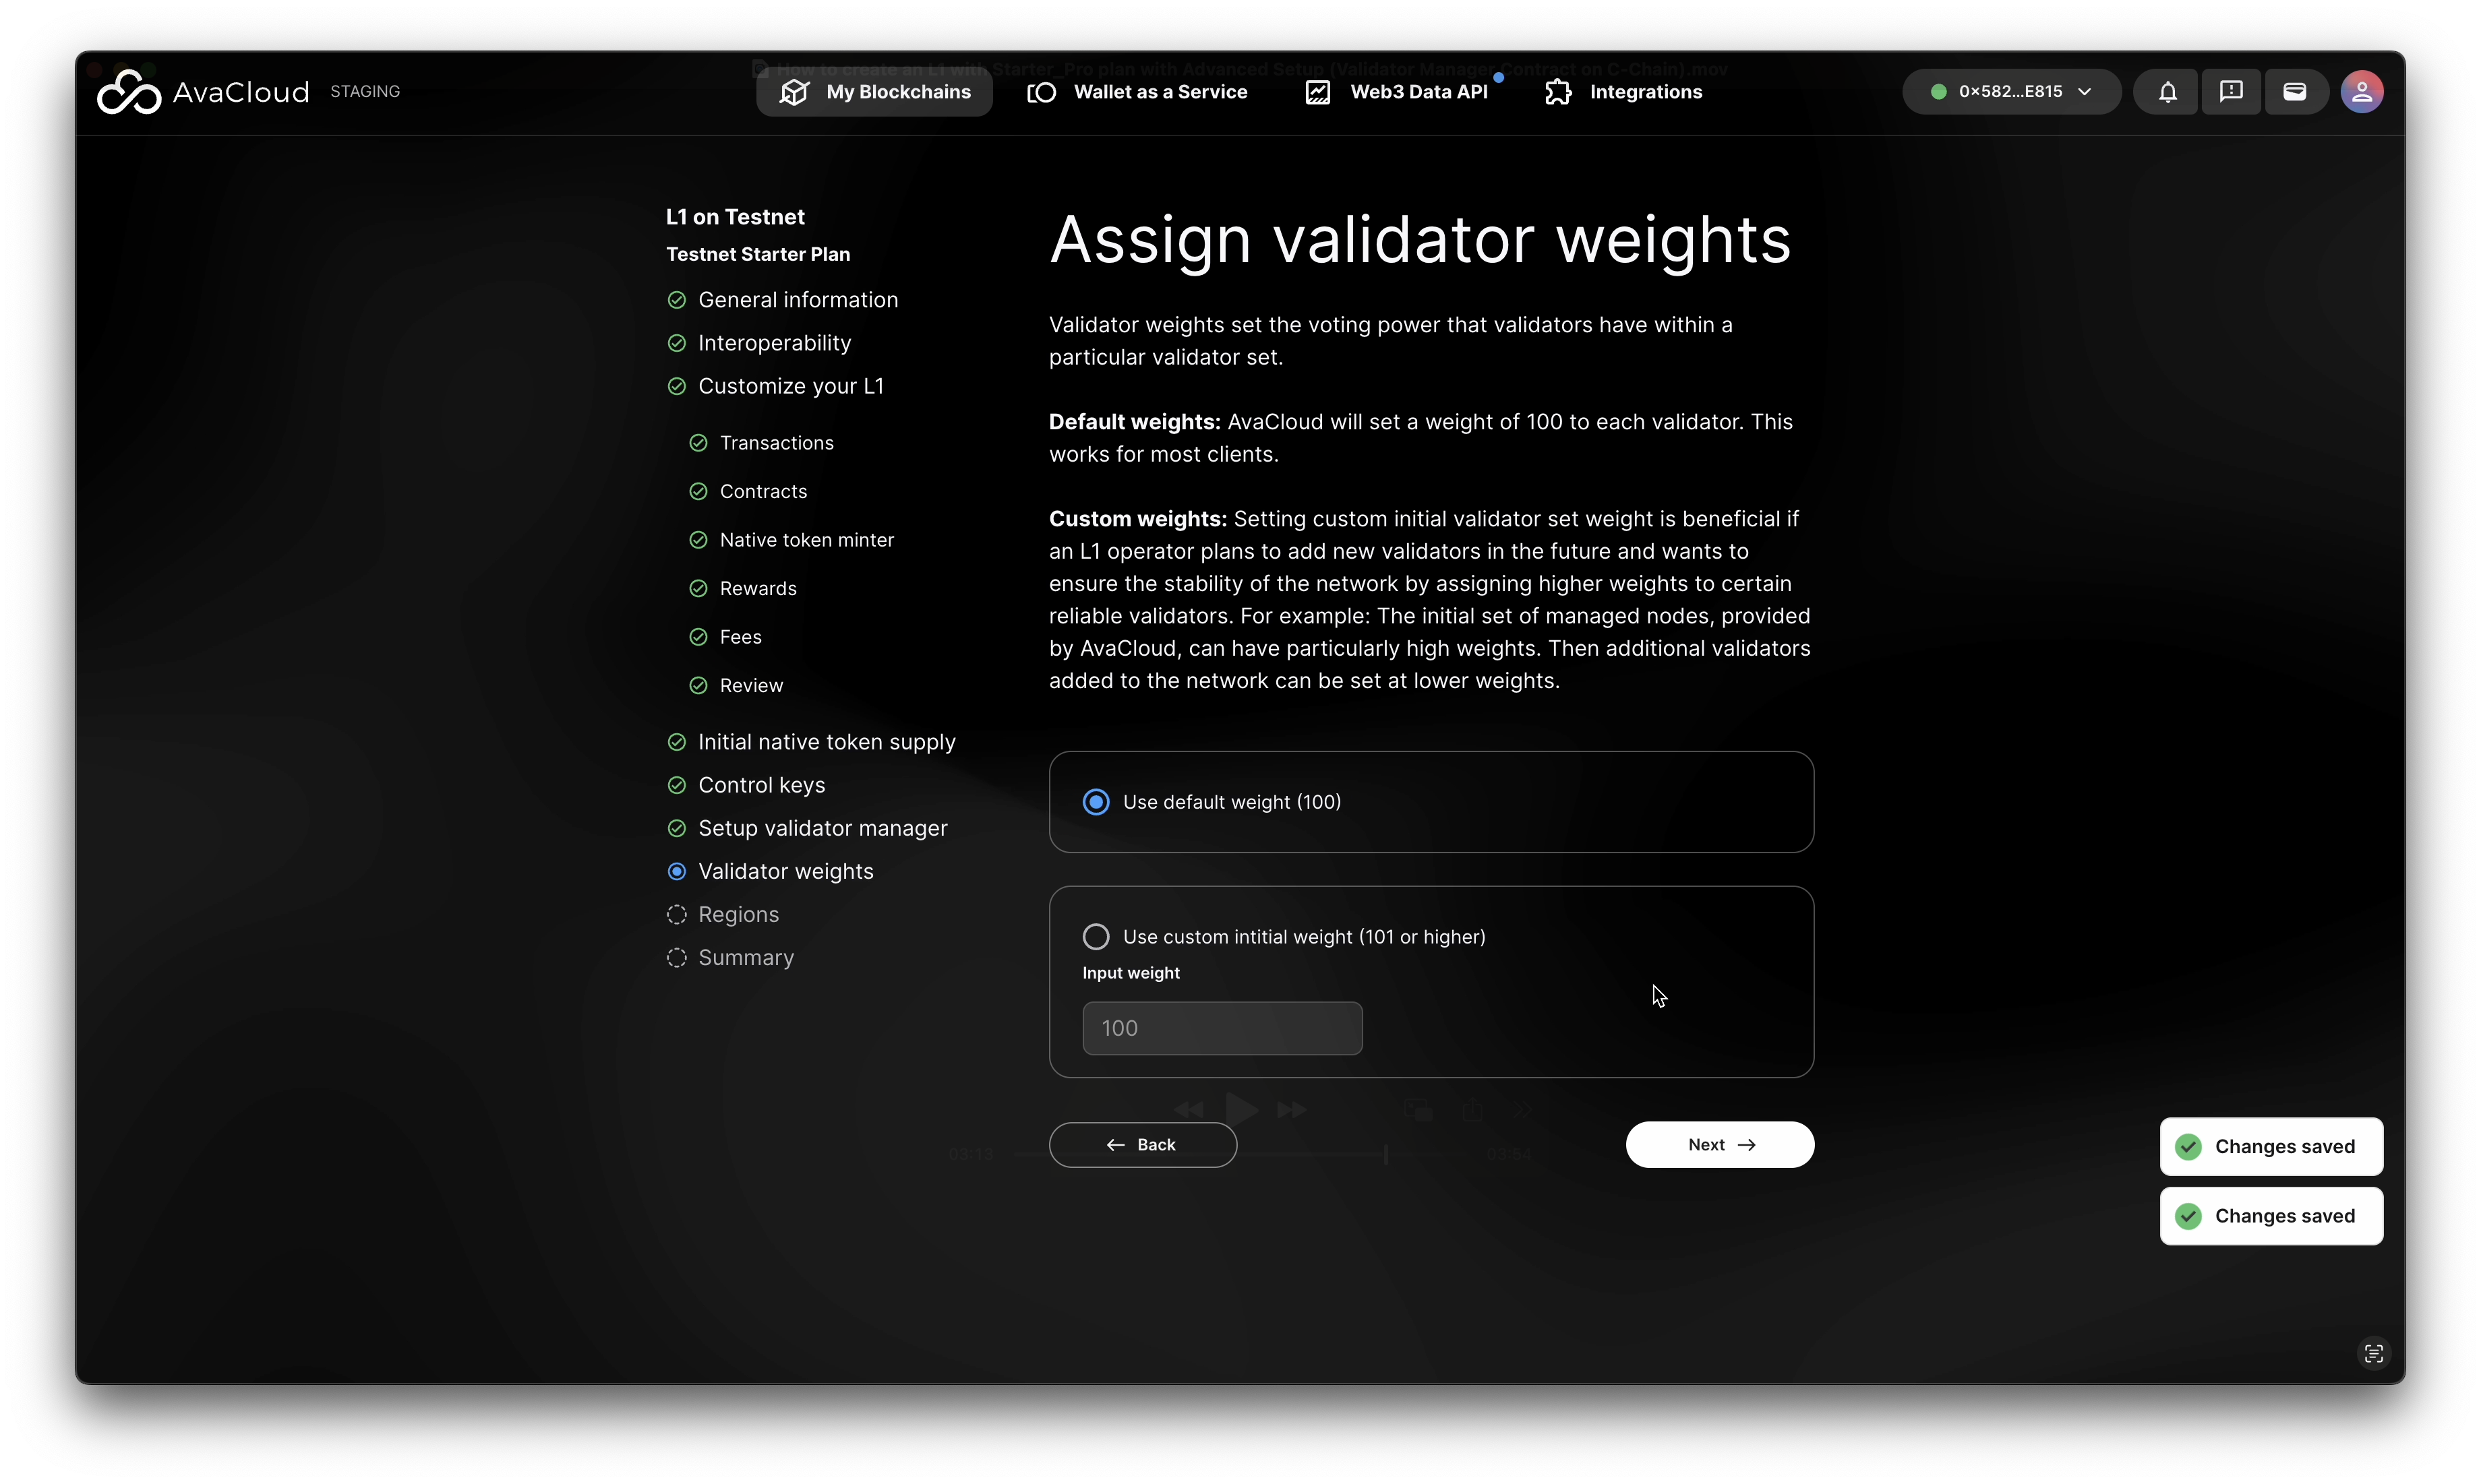Open the Customize your L1 section

pyautogui.click(x=790, y=386)
